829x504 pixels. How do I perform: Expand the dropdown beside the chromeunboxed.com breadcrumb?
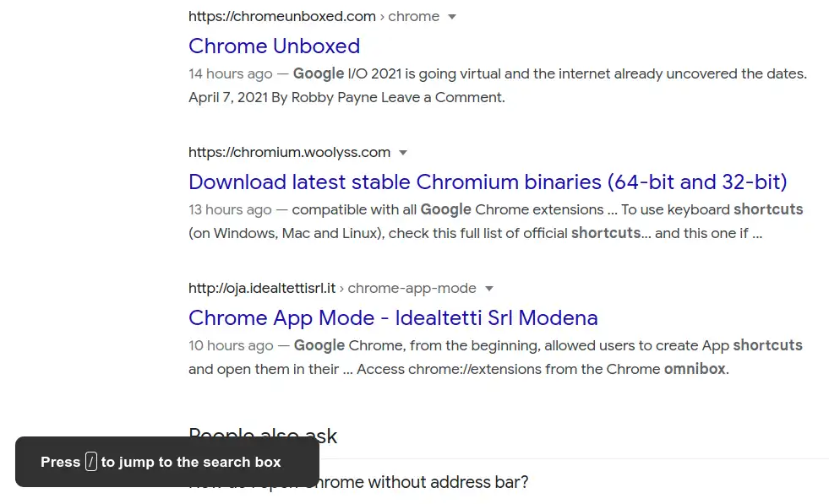coord(452,16)
